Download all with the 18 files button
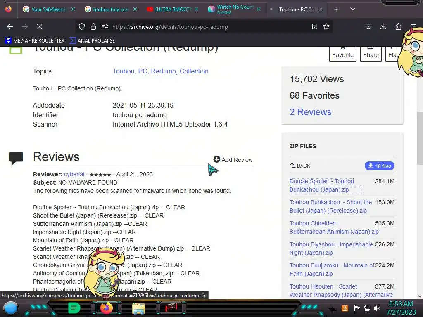The height and width of the screenshot is (317, 423). pyautogui.click(x=379, y=166)
